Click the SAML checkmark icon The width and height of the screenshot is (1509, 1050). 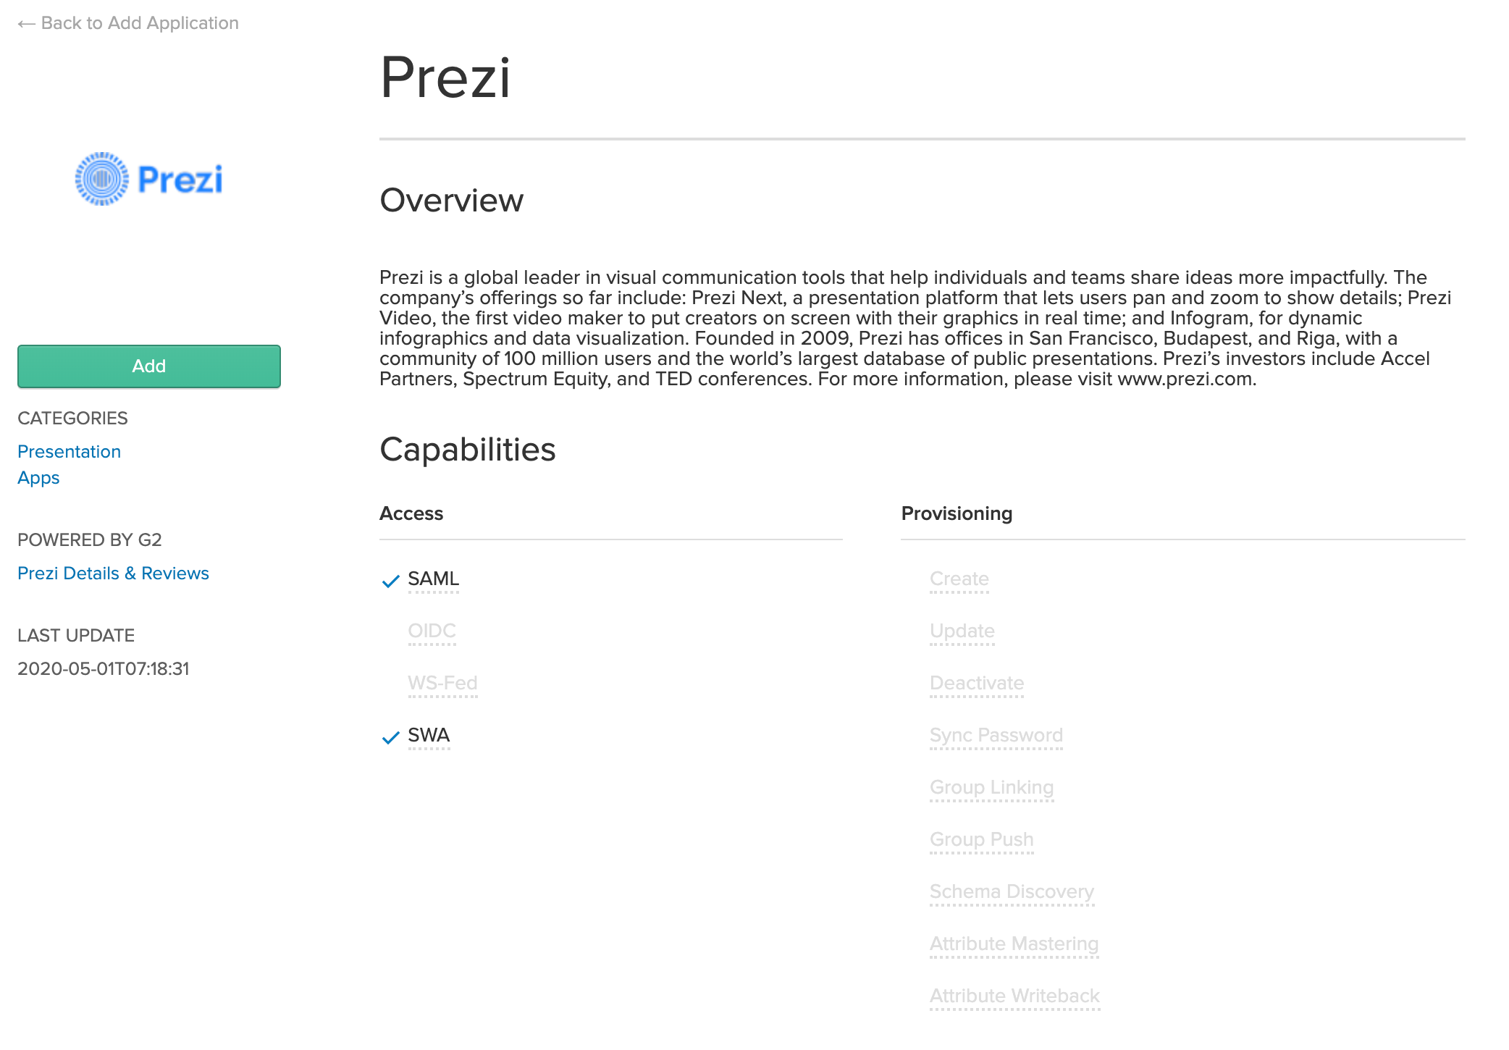390,581
